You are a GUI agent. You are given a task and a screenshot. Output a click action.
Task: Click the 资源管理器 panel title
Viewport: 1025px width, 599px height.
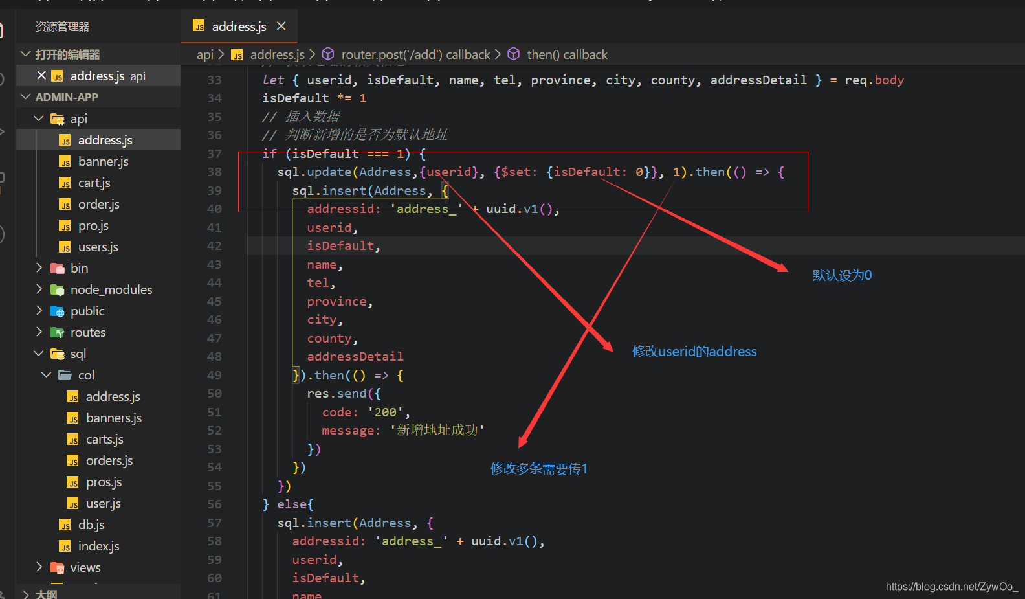[62, 27]
